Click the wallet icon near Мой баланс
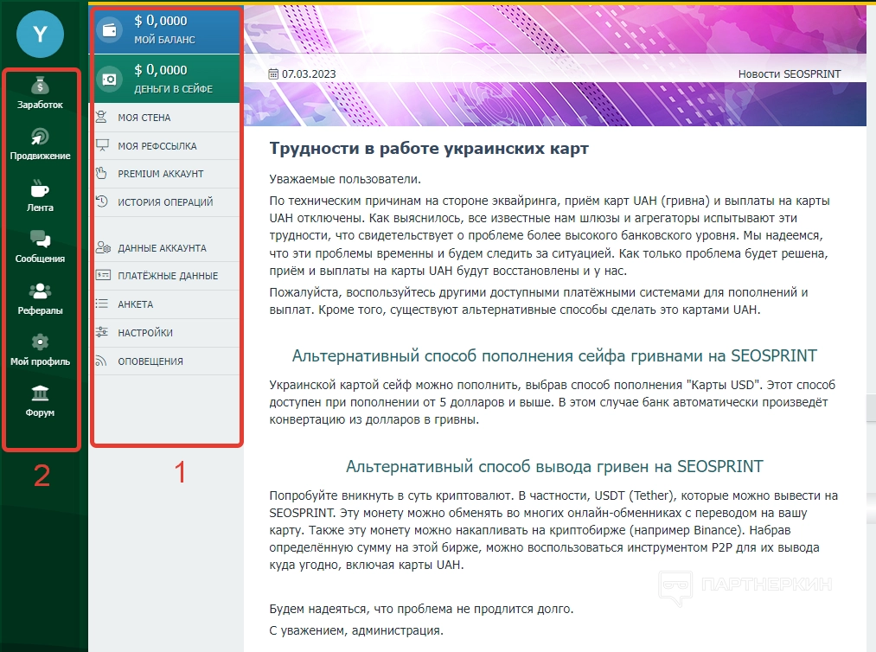The image size is (876, 652). (110, 30)
